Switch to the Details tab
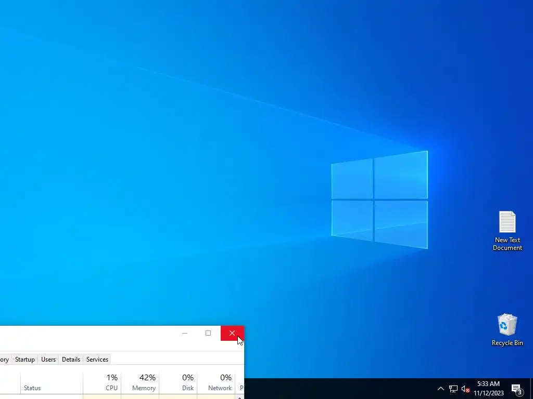The image size is (533, 399). tap(71, 360)
